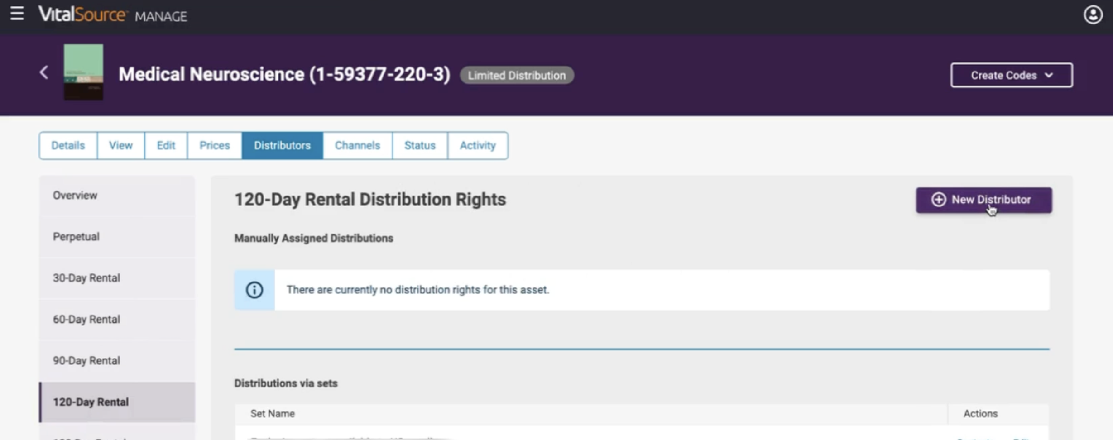
Task: Click the Medical Neuroscience book cover thumbnail
Action: [x=83, y=72]
